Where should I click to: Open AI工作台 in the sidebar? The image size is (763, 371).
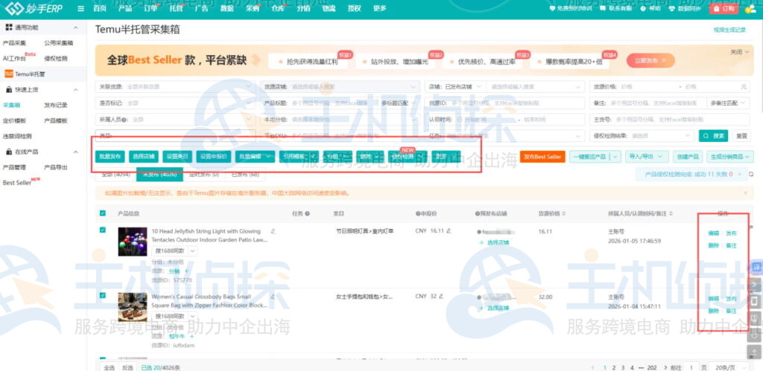tap(15, 59)
